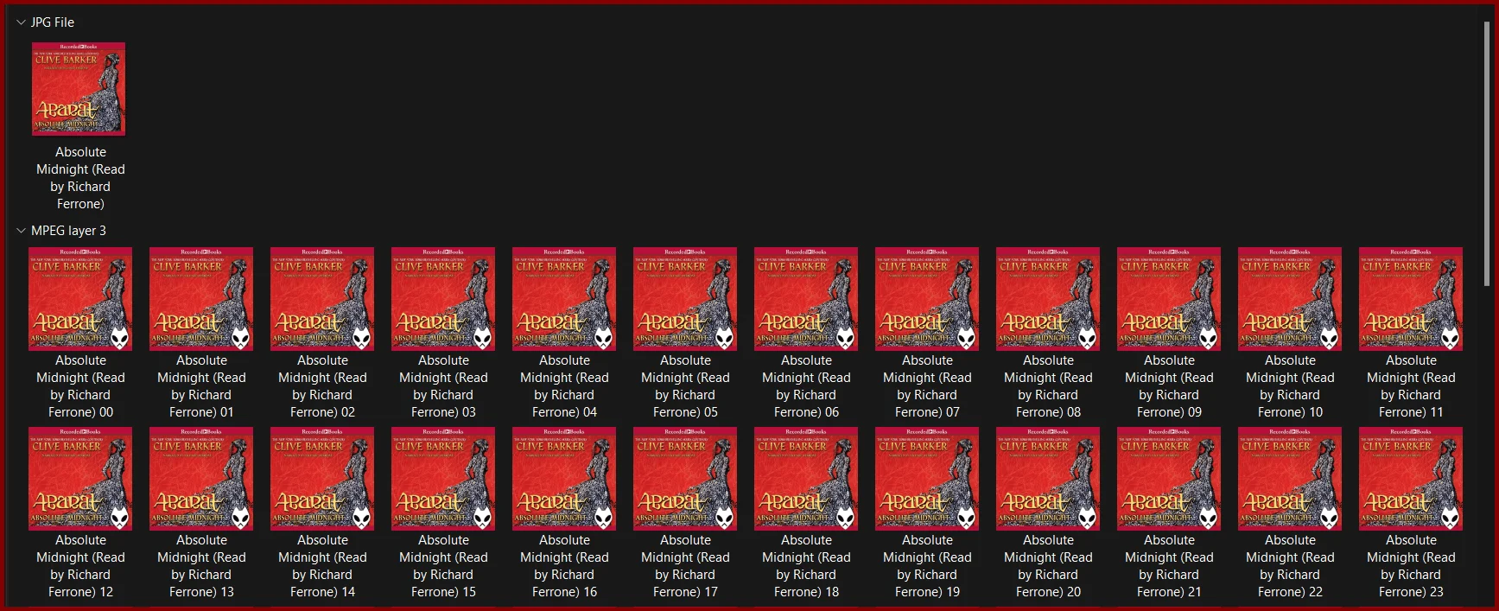
Task: Click the file name ending in Ferrone) 10
Action: [x=1290, y=386]
